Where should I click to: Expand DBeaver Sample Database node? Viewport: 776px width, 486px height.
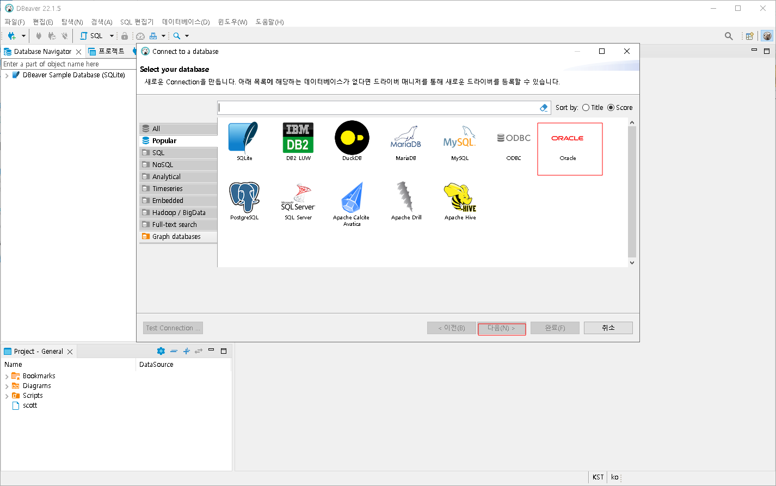click(x=7, y=76)
